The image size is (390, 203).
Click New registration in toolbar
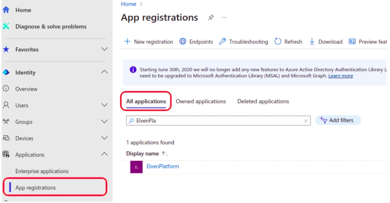149,42
